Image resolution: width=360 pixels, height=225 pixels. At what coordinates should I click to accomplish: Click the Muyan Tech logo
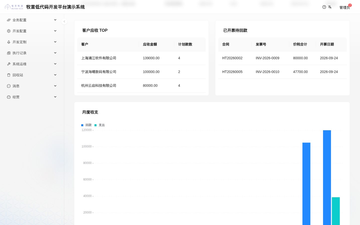point(14,7)
